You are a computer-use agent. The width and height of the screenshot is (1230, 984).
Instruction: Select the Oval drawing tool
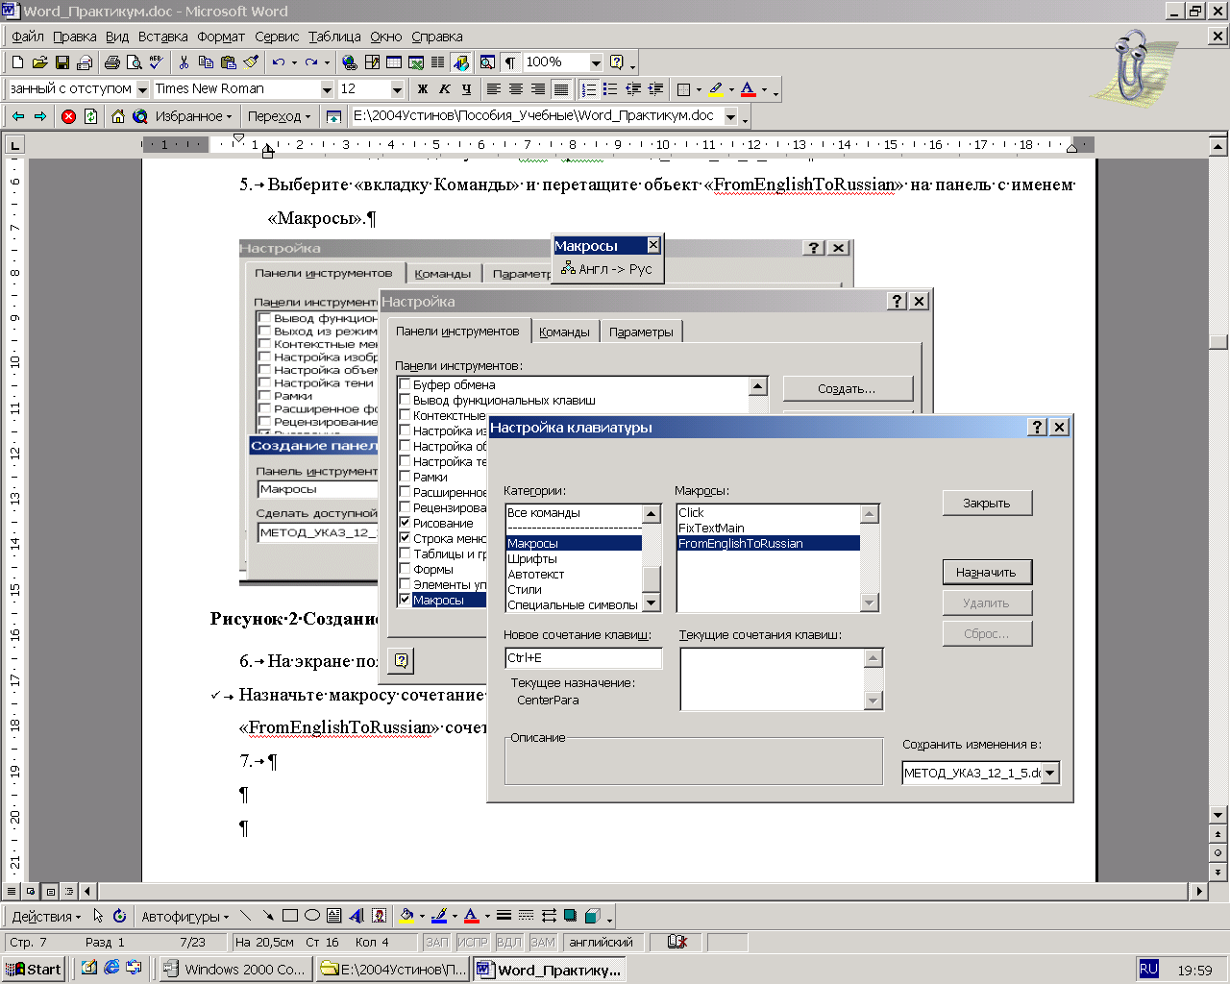[312, 916]
